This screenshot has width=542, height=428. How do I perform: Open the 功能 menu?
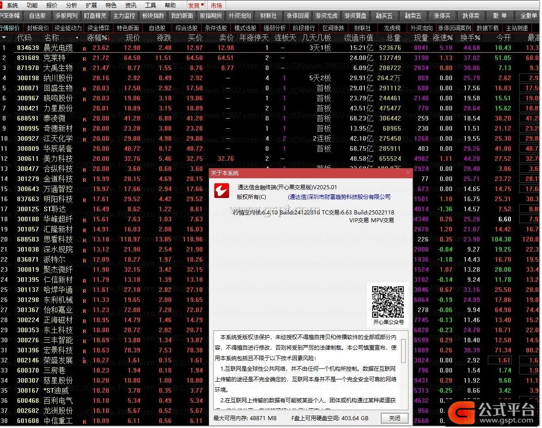(32, 5)
